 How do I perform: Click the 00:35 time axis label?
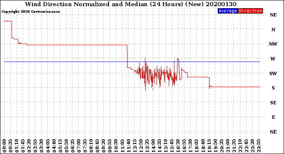11,146
